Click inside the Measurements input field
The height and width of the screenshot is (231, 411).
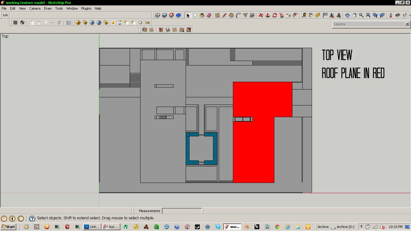(182, 211)
